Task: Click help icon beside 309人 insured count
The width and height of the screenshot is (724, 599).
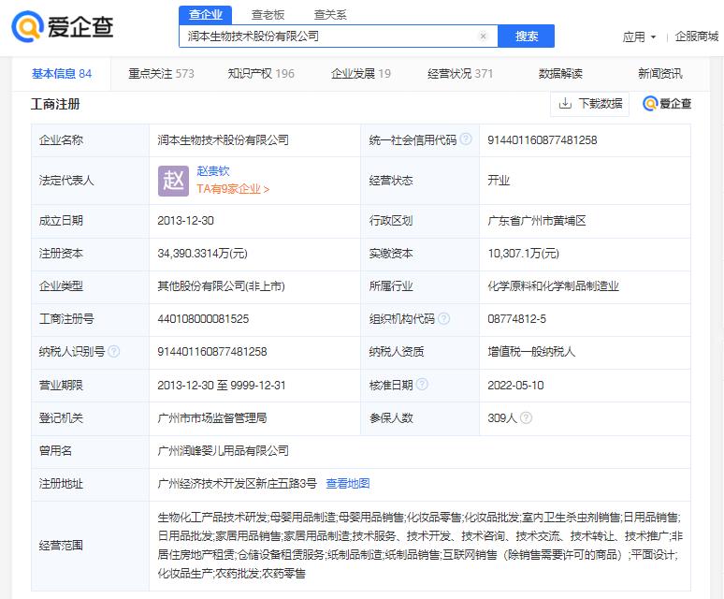Action: pyautogui.click(x=526, y=417)
